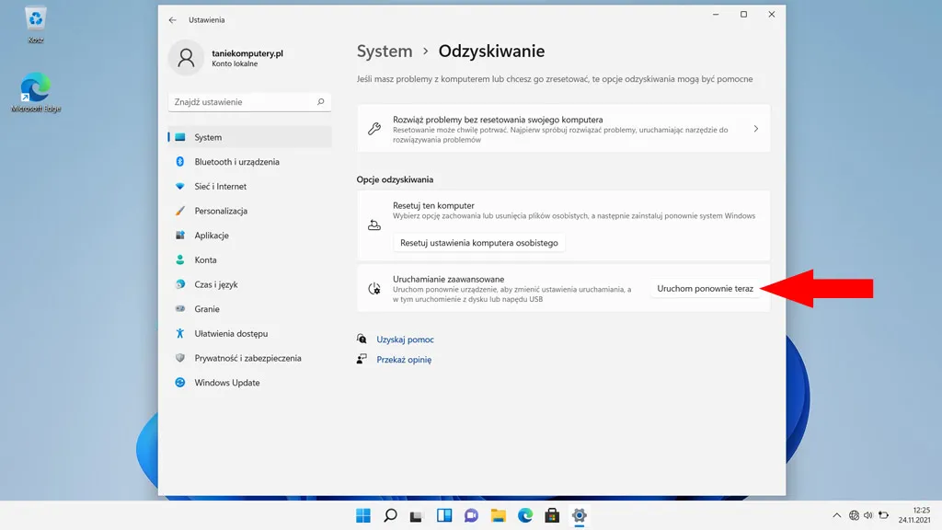
Task: Click the feedback icon beside Przekaż opinię
Action: [x=362, y=359]
